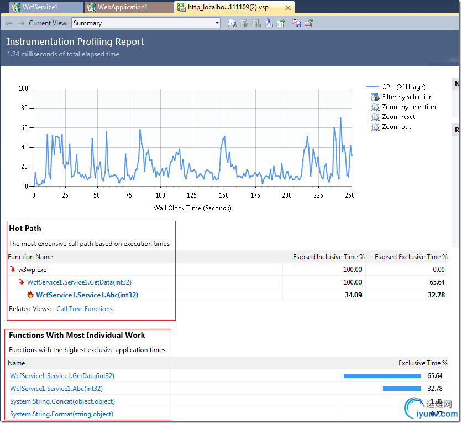The image size is (461, 423).
Task: Click the grayed stop-filter icon in the toolbar
Action: pos(256,23)
